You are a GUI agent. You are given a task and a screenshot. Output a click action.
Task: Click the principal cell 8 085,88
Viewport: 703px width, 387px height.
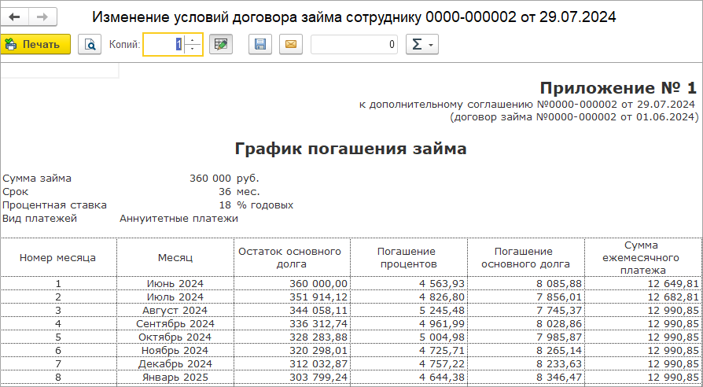click(526, 283)
